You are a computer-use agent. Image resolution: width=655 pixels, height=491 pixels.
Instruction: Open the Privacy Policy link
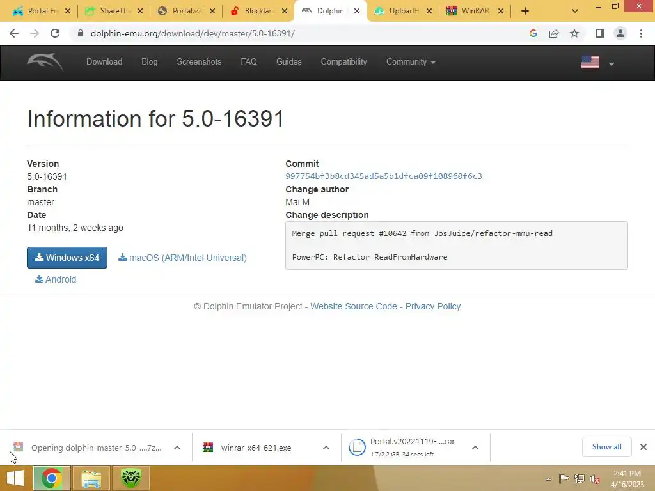(x=433, y=306)
